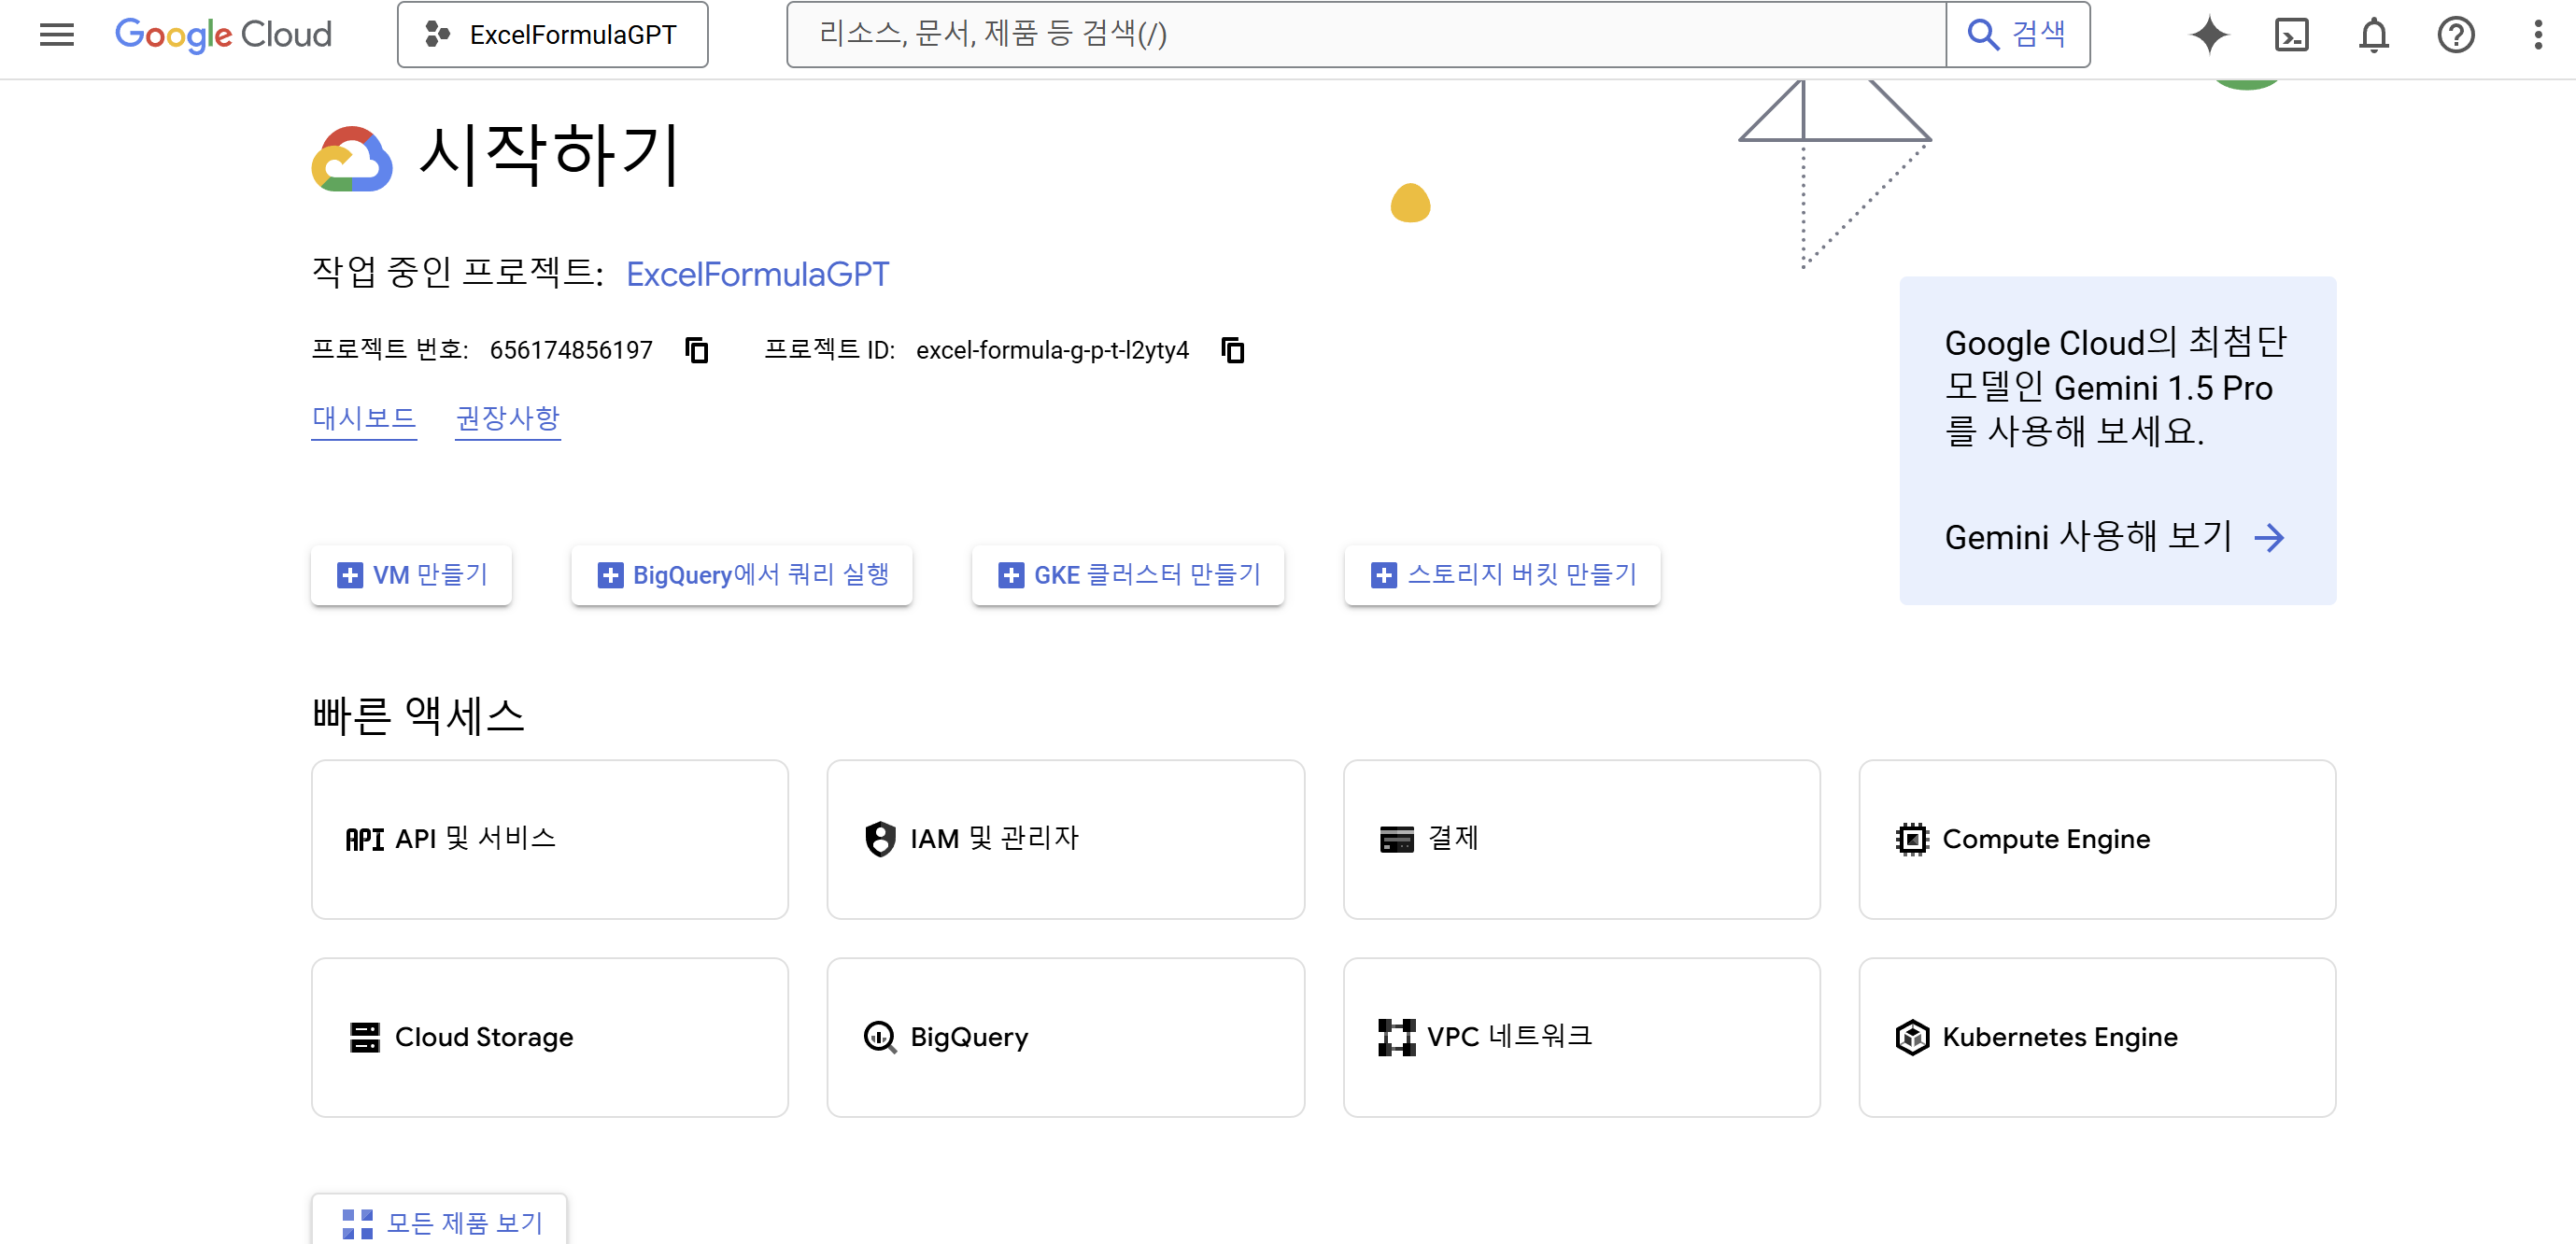Open the Cloud Storage card
The height and width of the screenshot is (1244, 2576).
pos(550,1037)
